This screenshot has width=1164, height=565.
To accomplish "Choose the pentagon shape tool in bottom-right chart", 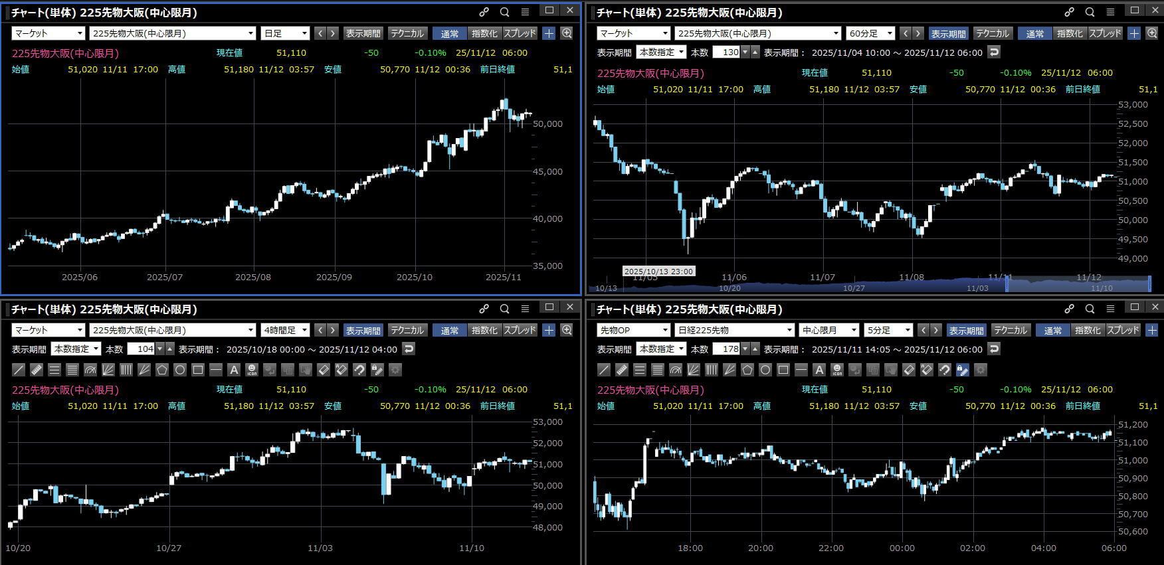I will coord(747,370).
